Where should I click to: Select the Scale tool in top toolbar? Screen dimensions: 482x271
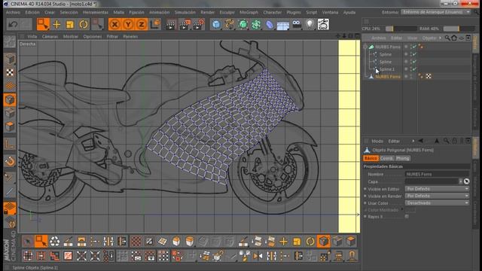70,25
